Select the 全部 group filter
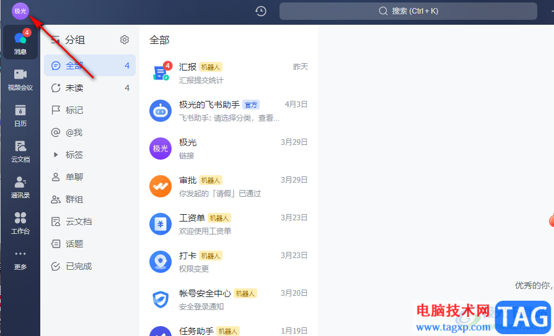Viewport: 554px width, 336px height. point(90,66)
